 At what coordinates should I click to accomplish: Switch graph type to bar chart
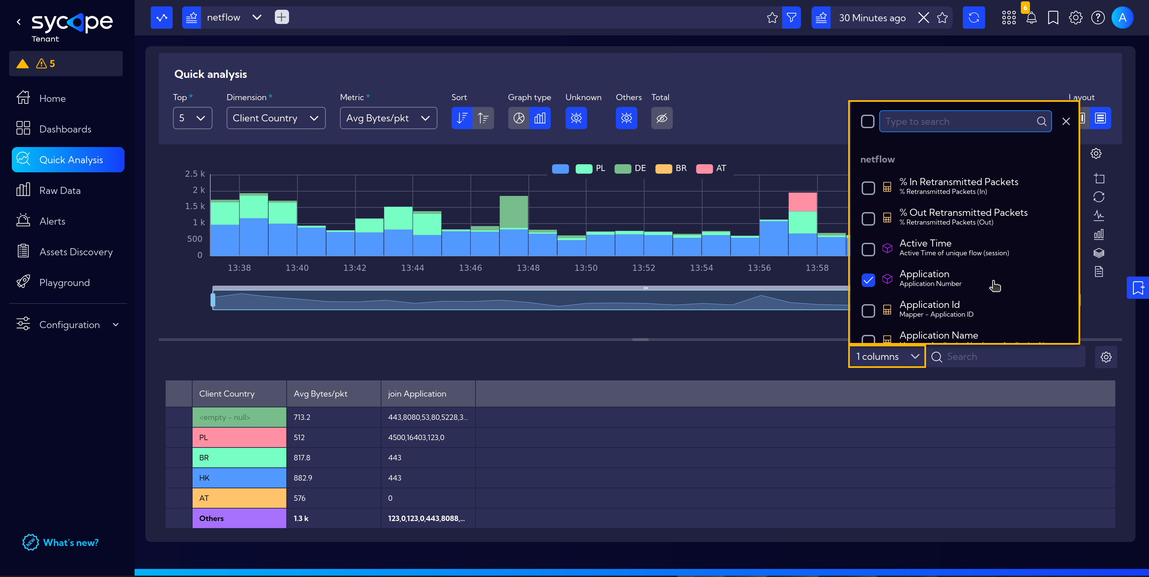pos(540,118)
